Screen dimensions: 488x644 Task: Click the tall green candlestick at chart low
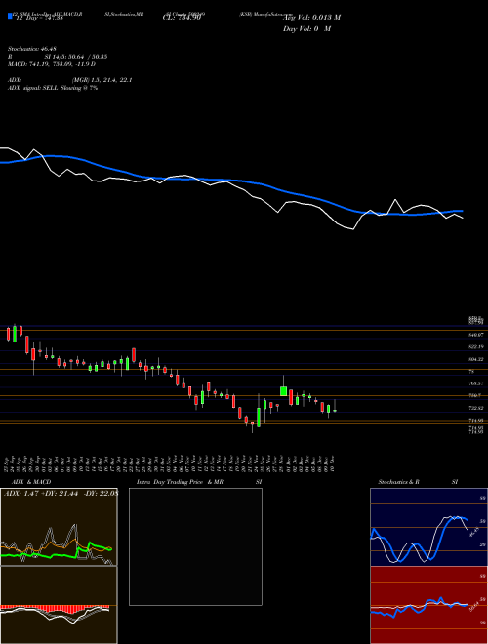coord(259,418)
